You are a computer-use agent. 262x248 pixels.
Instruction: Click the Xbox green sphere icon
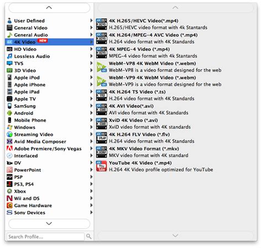tap(9, 192)
